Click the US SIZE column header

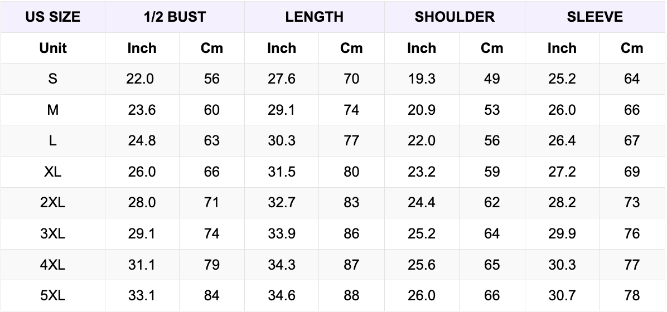coord(53,17)
